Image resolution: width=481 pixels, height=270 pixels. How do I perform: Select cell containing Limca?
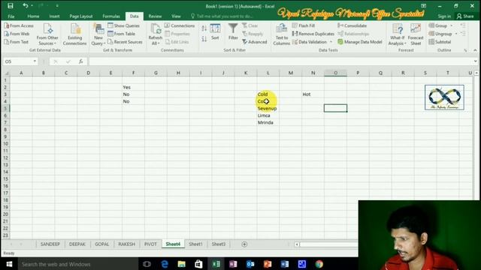[x=268, y=115]
